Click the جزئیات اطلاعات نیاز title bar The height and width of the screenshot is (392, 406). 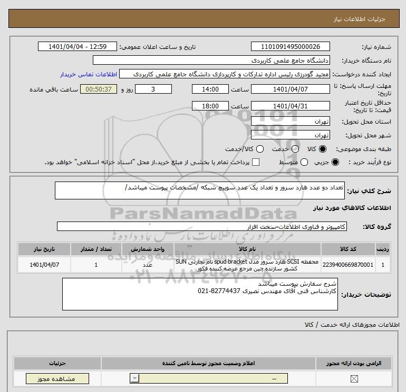tap(204, 18)
